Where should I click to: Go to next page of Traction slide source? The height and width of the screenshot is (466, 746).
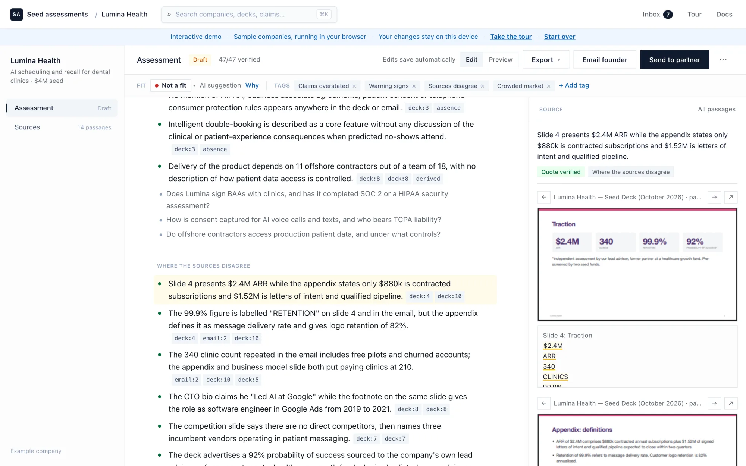pos(714,197)
